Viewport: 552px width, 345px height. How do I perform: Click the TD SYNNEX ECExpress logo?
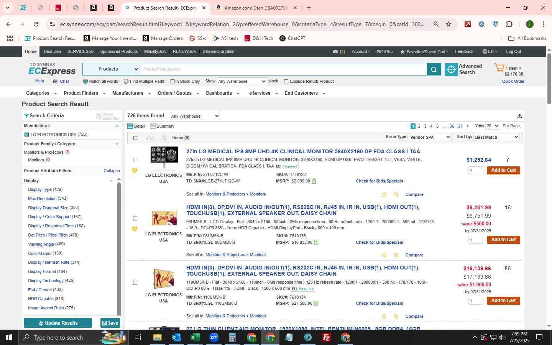(52, 69)
